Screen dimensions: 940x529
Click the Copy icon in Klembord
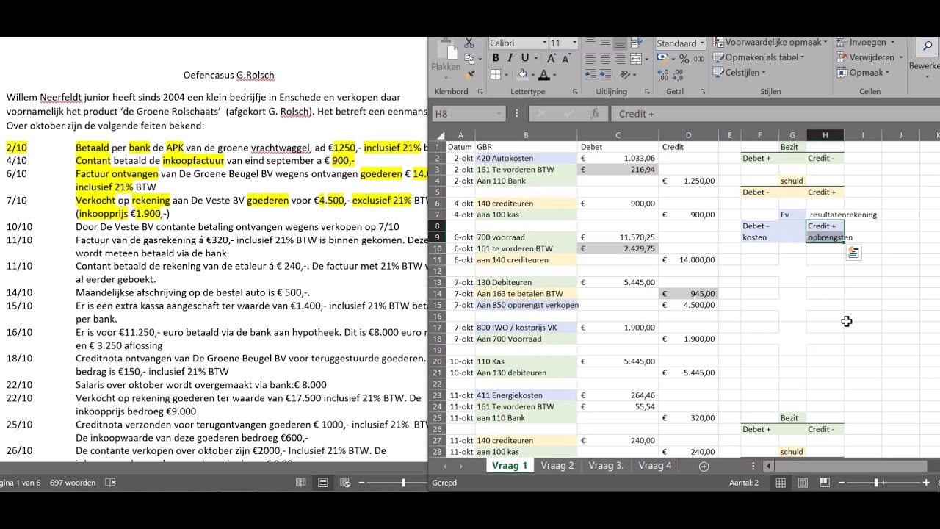click(x=469, y=59)
